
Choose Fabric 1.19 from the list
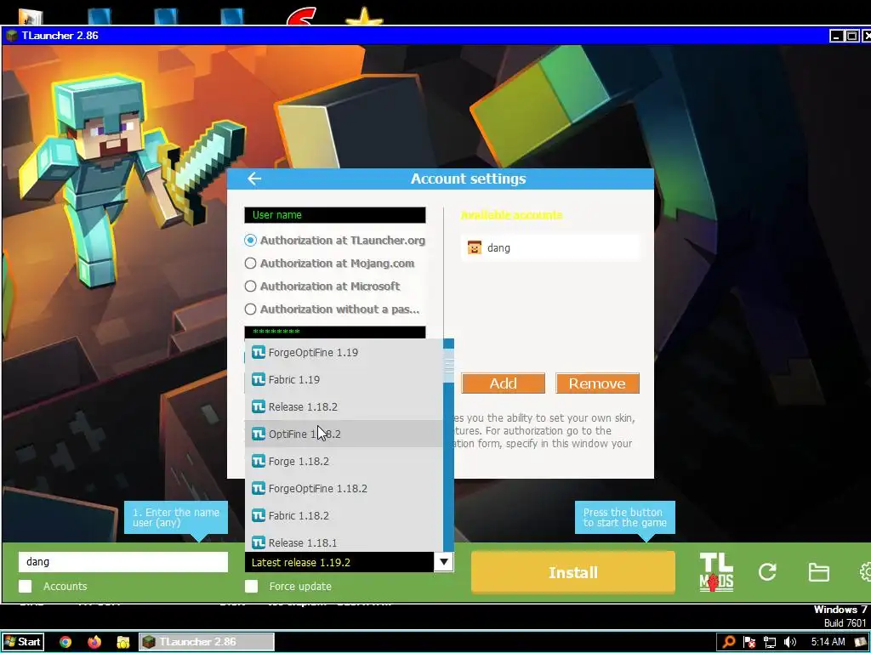(344, 379)
